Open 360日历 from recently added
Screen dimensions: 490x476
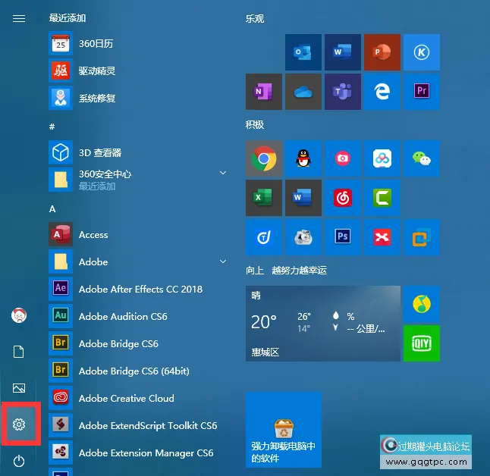pyautogui.click(x=137, y=43)
